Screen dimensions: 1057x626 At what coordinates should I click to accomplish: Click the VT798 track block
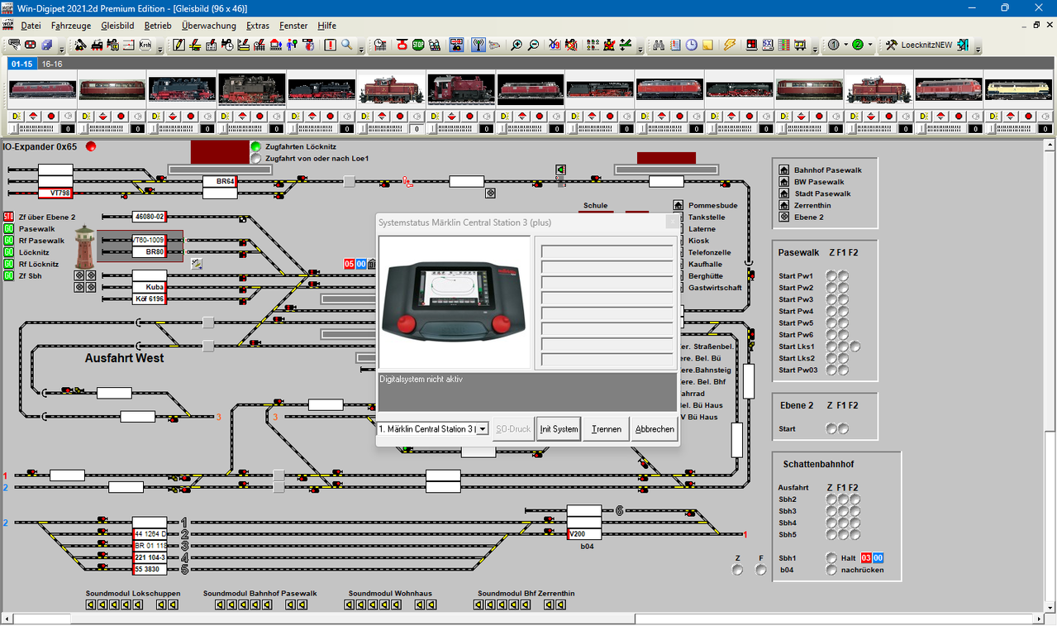coord(55,194)
